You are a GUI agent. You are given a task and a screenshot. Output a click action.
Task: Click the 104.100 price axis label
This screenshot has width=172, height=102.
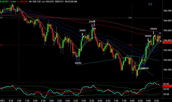(x=167, y=70)
